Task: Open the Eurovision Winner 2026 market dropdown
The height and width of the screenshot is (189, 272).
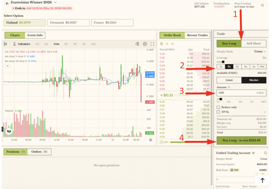Action: pyautogui.click(x=55, y=3)
